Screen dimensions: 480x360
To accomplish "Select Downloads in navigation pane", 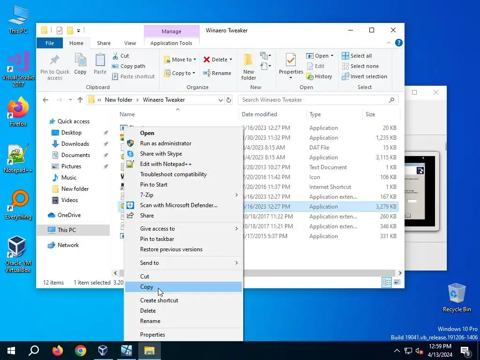I will click(75, 144).
